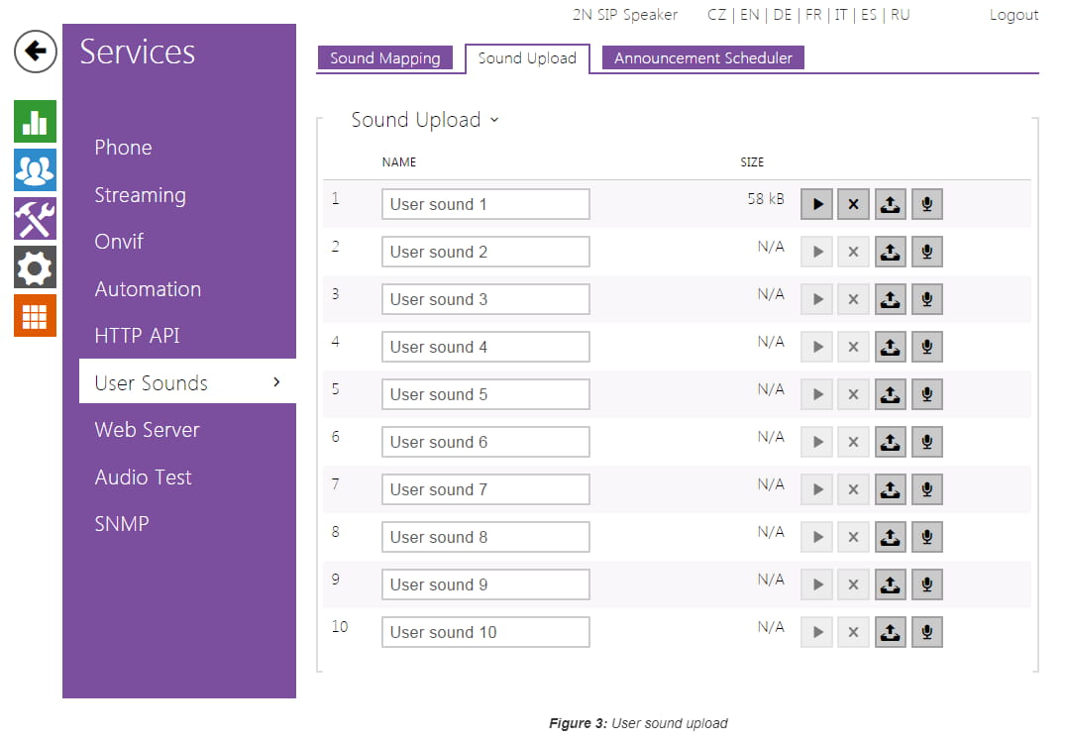Record User sound 4 with microphone
Screen dimensions: 1067x741
(927, 347)
